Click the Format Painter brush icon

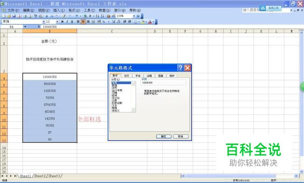64,16
